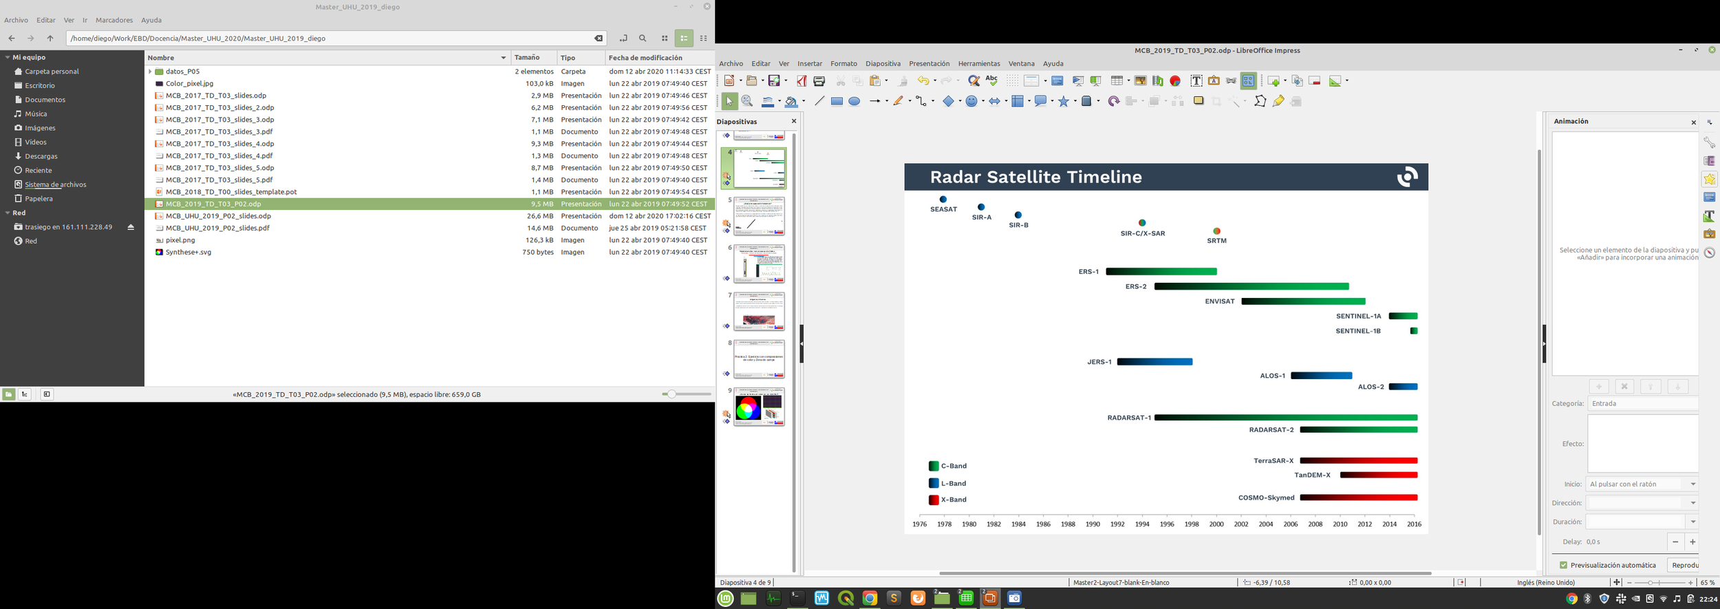Open Find & Replace icon

point(974,81)
